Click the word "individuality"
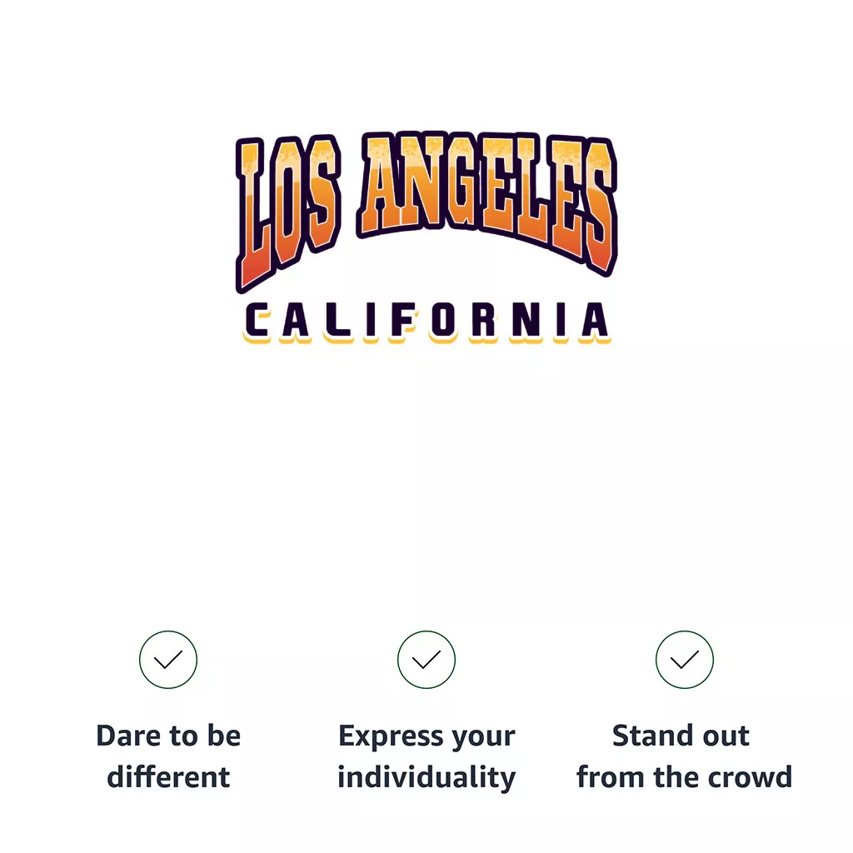 pos(426,777)
